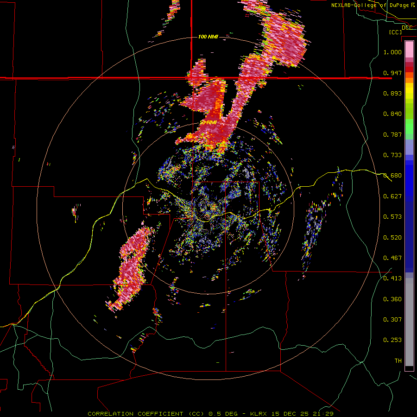Click the [CC] legend unit label
The width and height of the screenshot is (417, 417).
coord(395,32)
